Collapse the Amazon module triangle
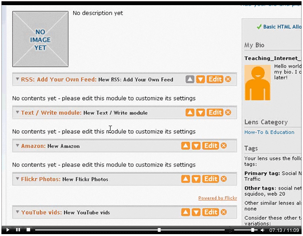 (17, 145)
